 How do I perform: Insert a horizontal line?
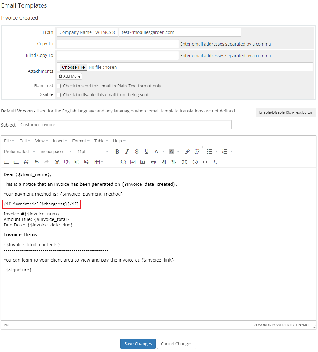[x=111, y=162]
